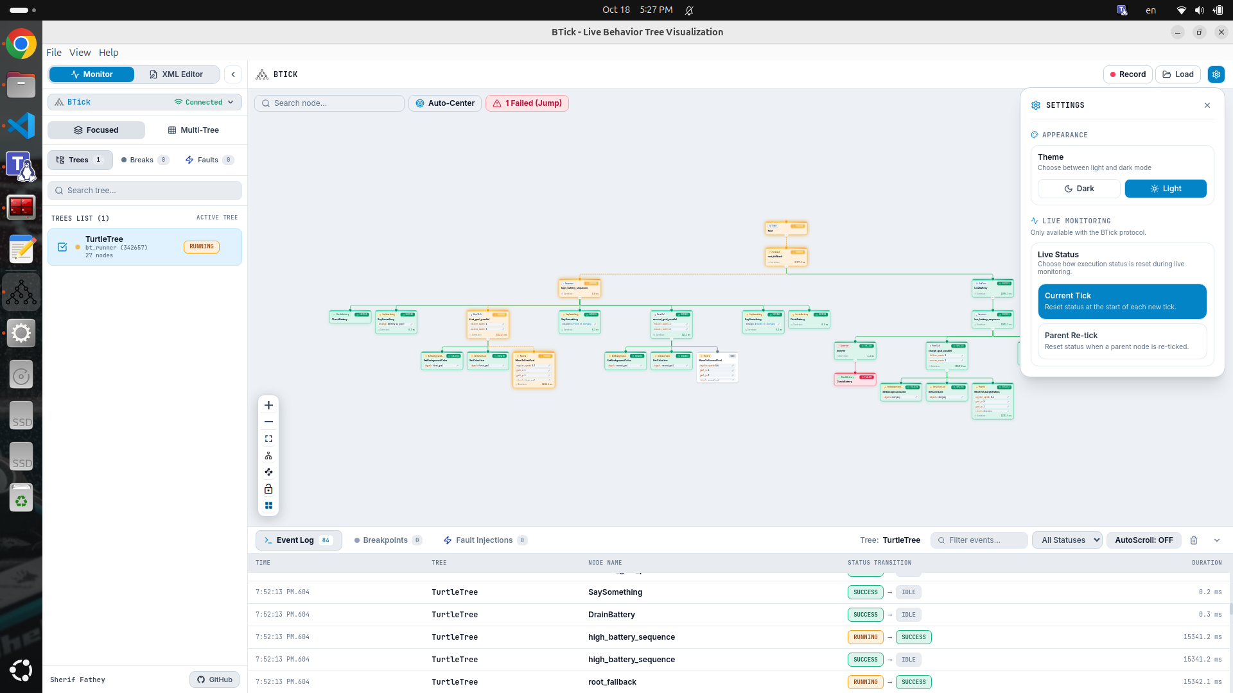Viewport: 1233px width, 693px height.
Task: Collapse the left sidebar with chevron
Action: [x=233, y=74]
